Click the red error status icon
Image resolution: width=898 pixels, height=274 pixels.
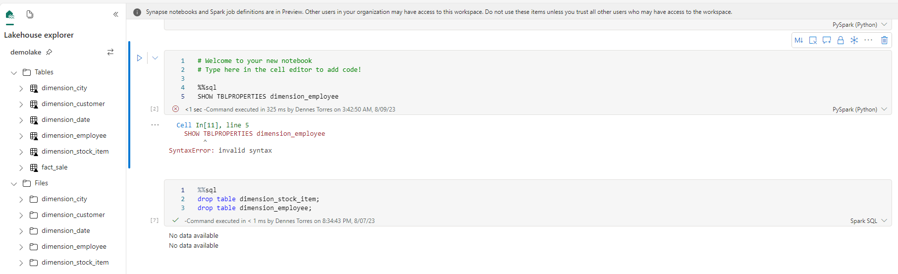[x=175, y=109]
